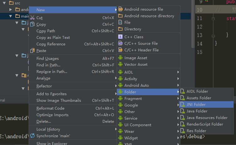The height and width of the screenshot is (145, 236).
Task: Click line number 15 in gutter
Action: point(200,52)
